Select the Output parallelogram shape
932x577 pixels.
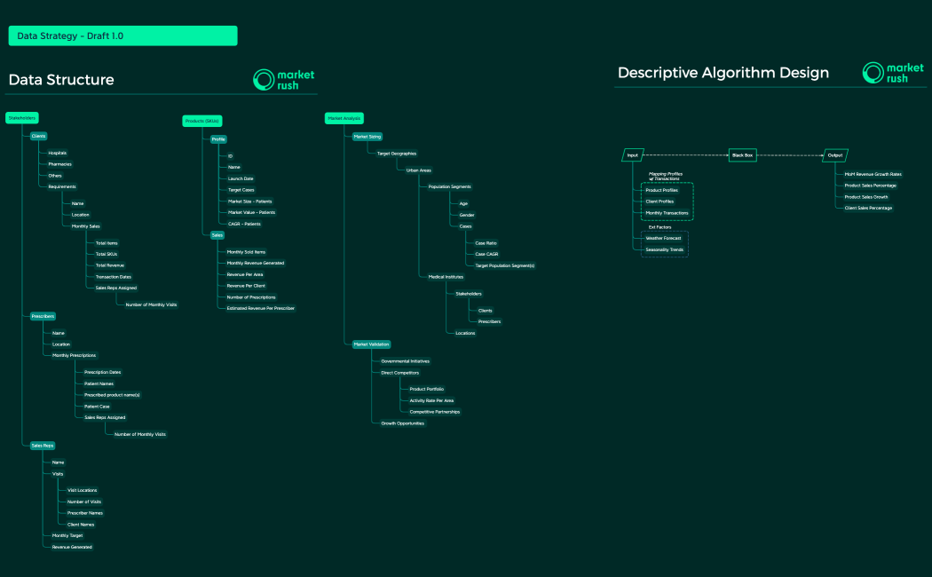click(835, 154)
